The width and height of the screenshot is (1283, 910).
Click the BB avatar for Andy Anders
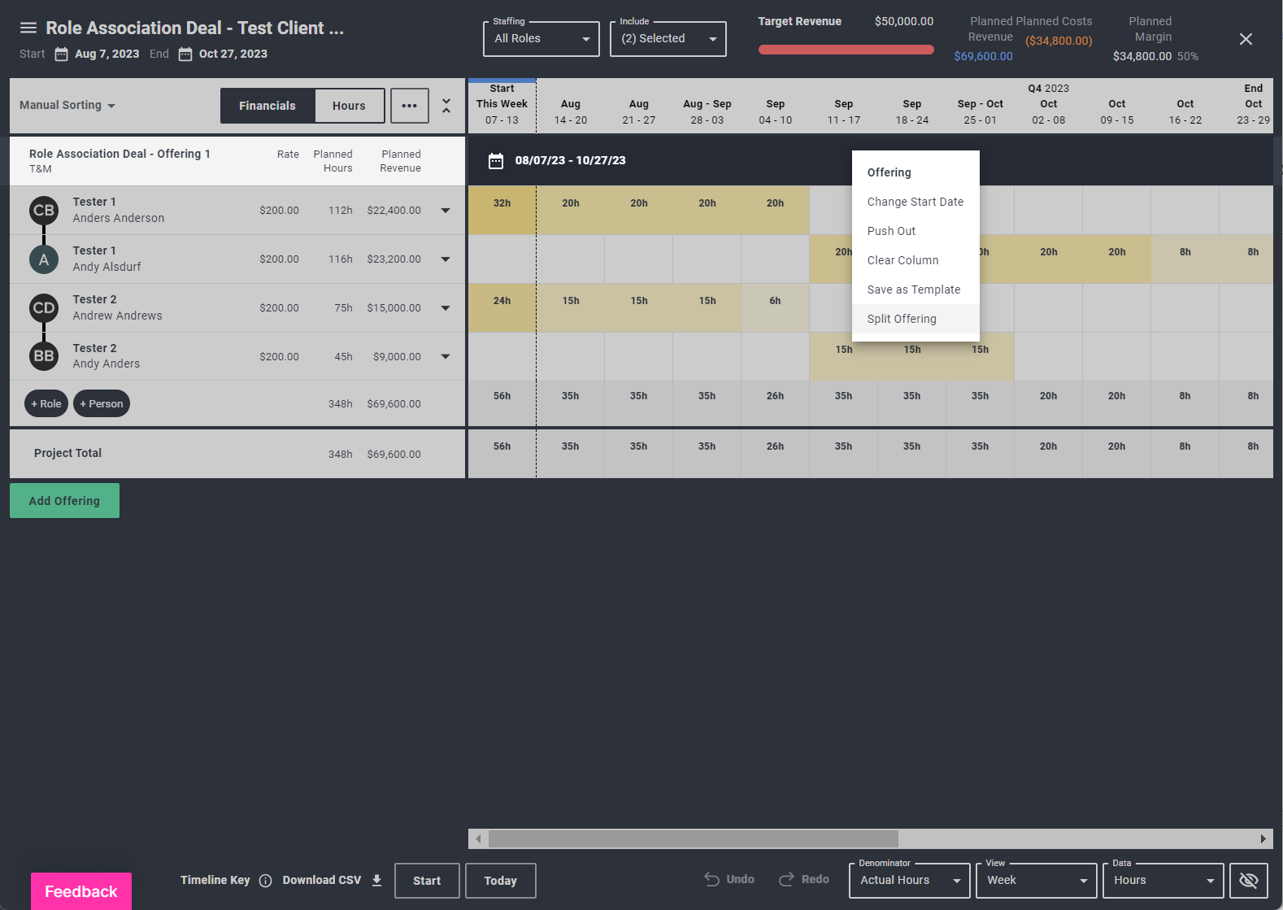[44, 356]
